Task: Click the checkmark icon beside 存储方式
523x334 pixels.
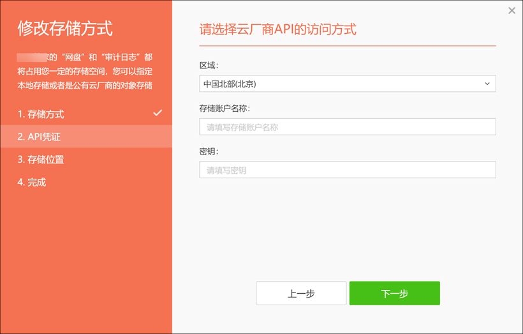Action: 158,113
